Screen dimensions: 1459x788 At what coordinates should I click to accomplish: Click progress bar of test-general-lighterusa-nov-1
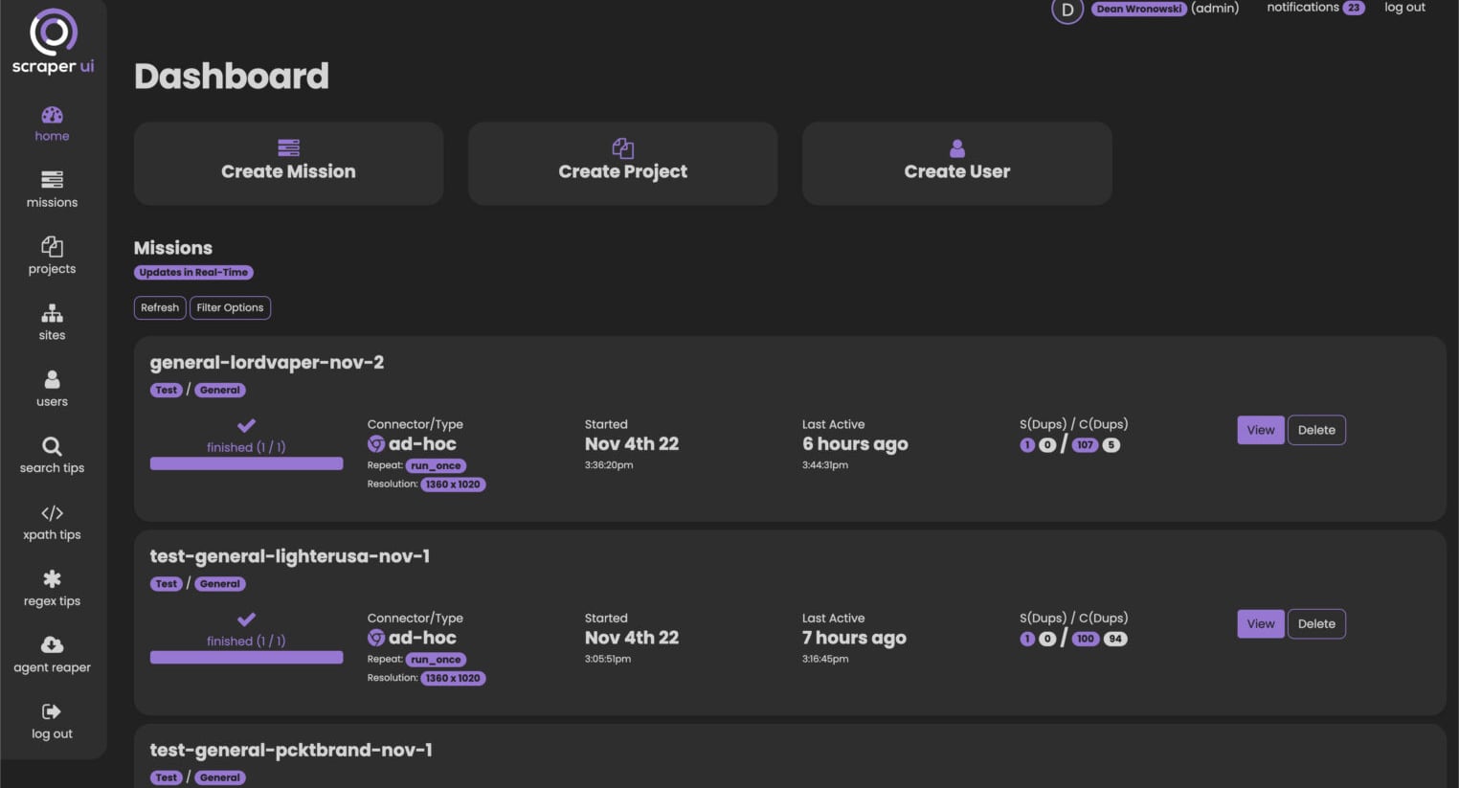247,657
